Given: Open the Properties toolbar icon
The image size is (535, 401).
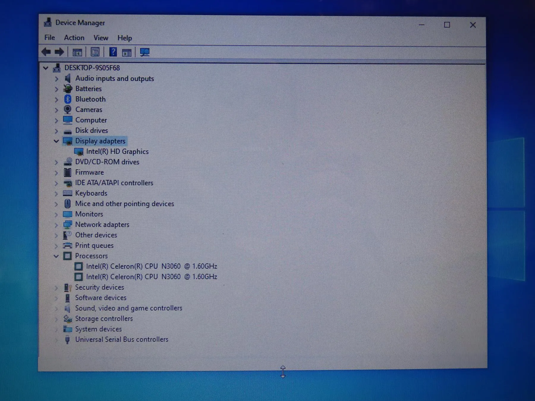Looking at the screenshot, I should pyautogui.click(x=95, y=52).
